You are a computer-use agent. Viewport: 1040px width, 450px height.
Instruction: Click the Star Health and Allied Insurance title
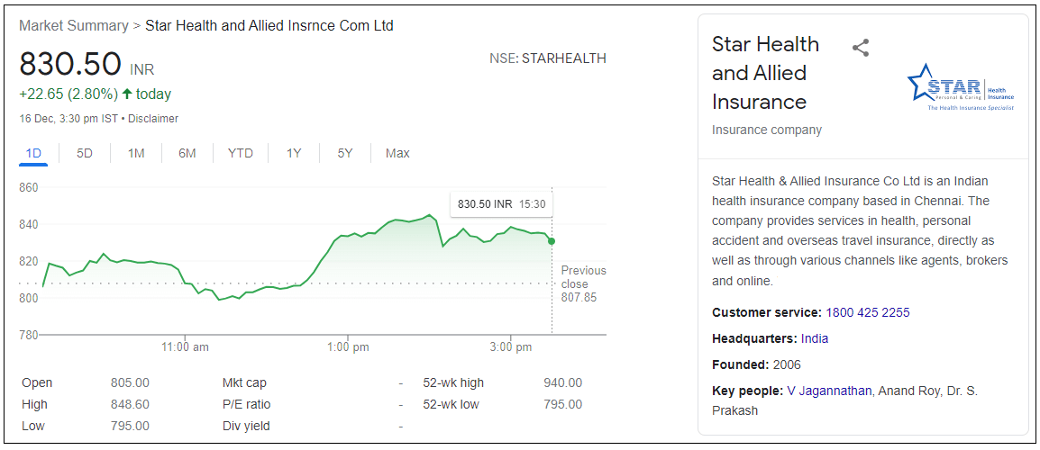[x=765, y=73]
